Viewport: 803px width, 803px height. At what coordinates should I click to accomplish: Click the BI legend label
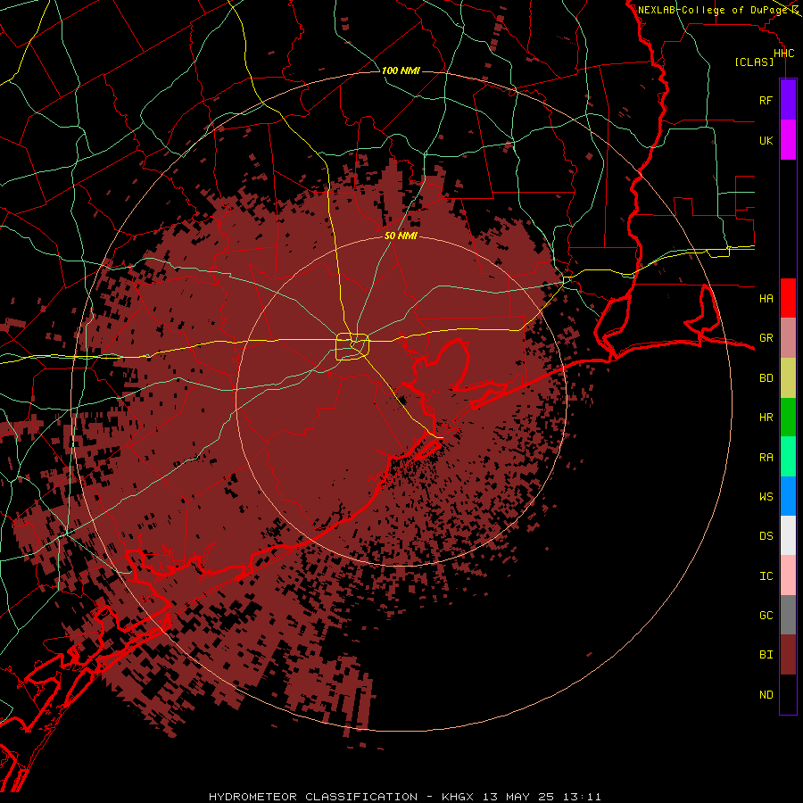[766, 655]
